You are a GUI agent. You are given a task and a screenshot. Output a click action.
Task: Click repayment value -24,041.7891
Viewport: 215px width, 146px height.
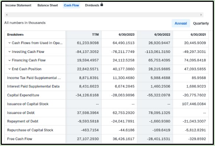pyautogui.click(x=123, y=121)
